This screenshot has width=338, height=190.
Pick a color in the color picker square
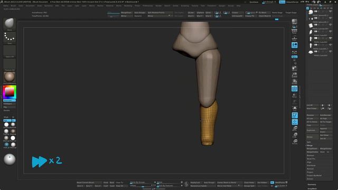[10, 92]
